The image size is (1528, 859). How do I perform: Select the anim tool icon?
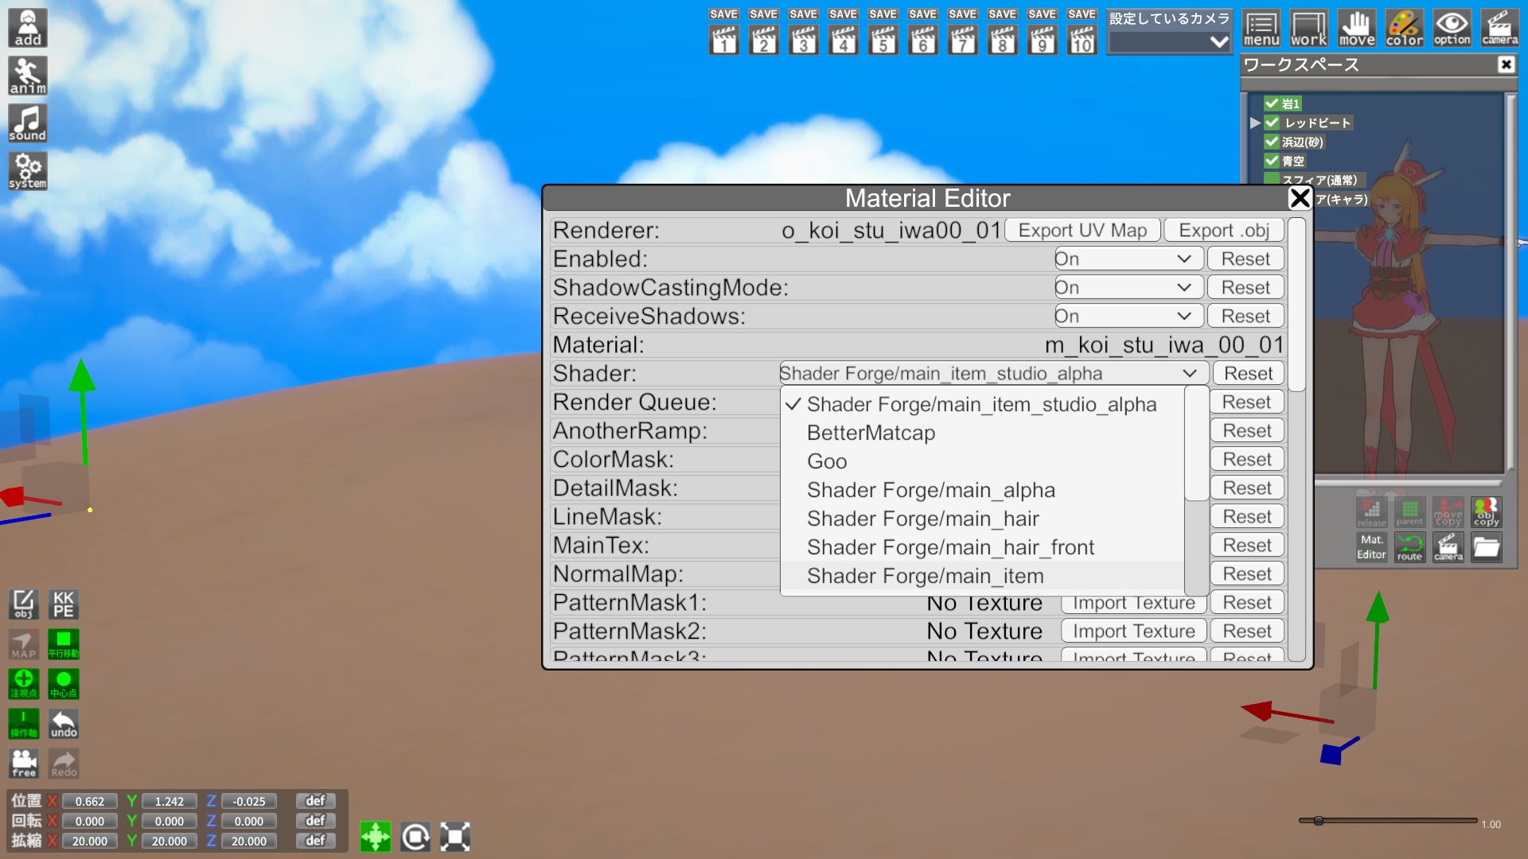click(x=26, y=76)
